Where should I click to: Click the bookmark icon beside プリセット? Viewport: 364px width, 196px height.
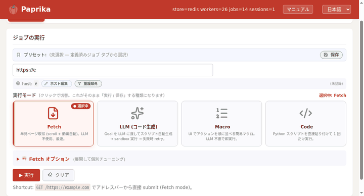pyautogui.click(x=18, y=55)
